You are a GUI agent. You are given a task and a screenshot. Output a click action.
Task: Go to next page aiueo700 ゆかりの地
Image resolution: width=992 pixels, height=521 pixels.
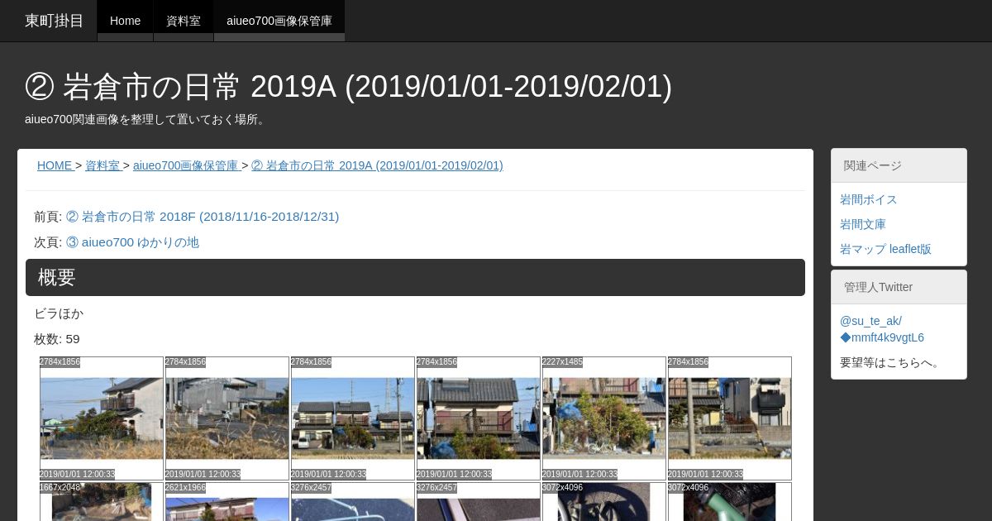click(132, 242)
